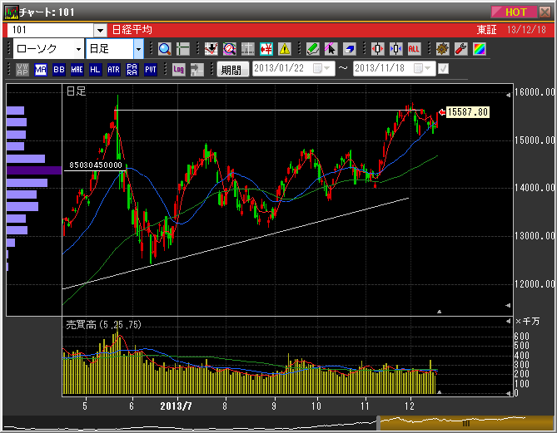Viewport: 557px width, 433px height.
Task: Click the Log scale icon
Action: (x=177, y=70)
